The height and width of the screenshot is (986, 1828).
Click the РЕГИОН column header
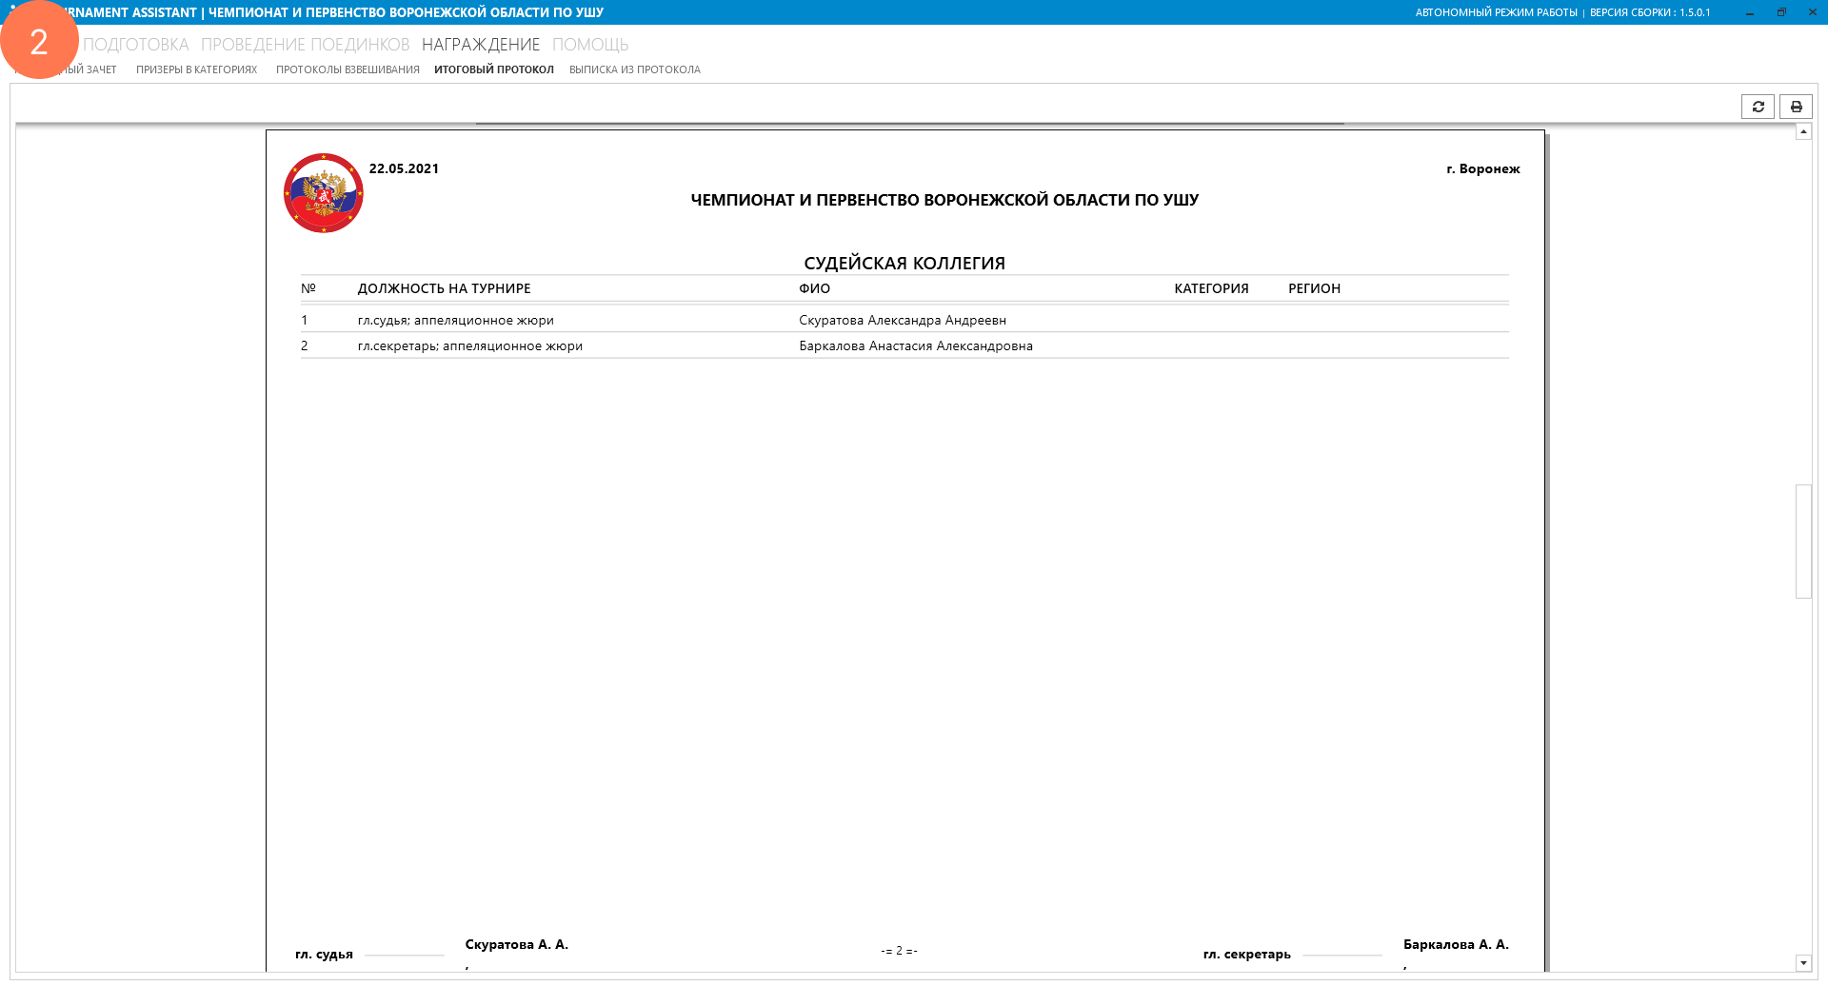(1314, 288)
